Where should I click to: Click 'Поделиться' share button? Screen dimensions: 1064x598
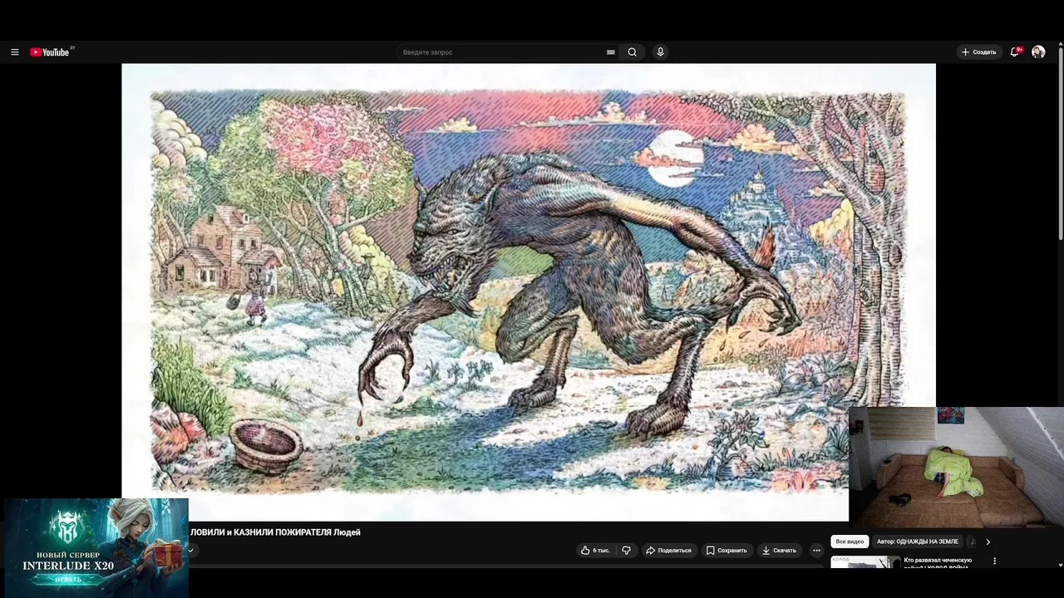tap(668, 551)
